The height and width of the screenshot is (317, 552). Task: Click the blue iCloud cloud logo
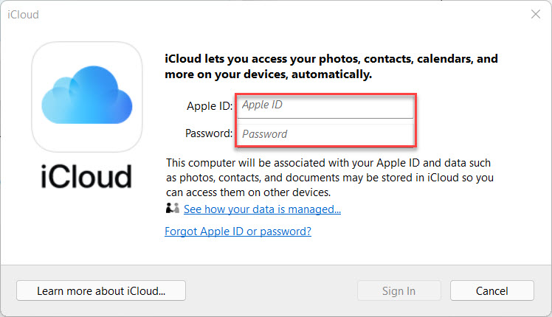point(87,97)
